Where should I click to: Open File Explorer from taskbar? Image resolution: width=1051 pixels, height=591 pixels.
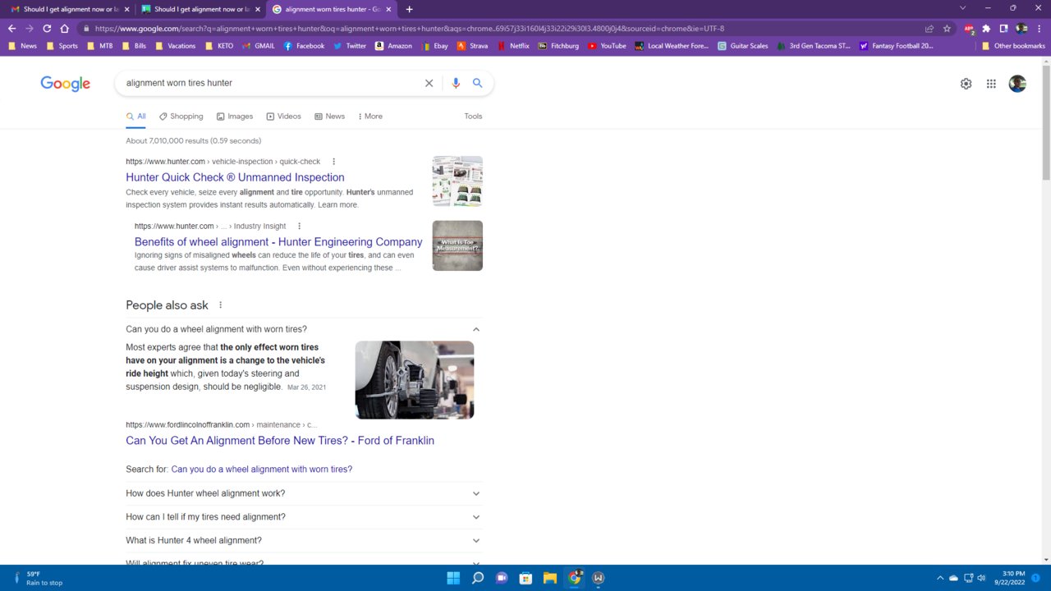(550, 578)
